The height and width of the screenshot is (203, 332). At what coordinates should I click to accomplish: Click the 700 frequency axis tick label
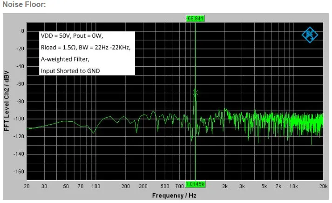(179, 186)
